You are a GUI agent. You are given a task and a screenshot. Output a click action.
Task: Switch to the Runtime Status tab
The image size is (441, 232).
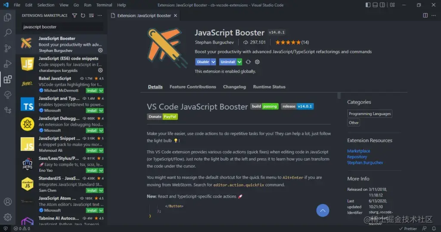[x=269, y=87]
